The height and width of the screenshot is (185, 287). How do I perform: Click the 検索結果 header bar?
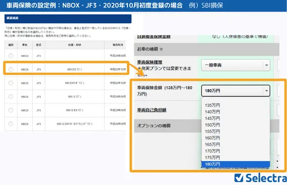click(x=68, y=18)
